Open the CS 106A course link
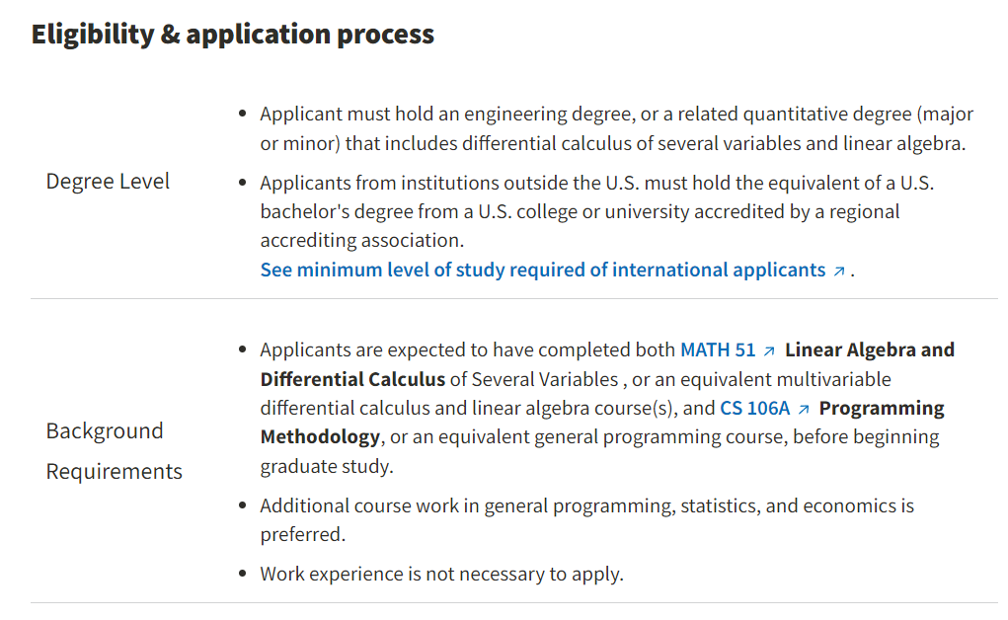This screenshot has height=620, width=1008. pyautogui.click(x=754, y=409)
